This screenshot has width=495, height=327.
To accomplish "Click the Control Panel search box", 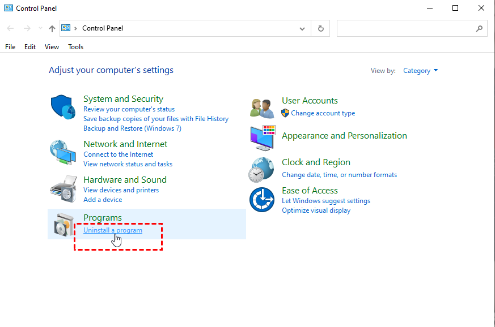I will pos(405,28).
